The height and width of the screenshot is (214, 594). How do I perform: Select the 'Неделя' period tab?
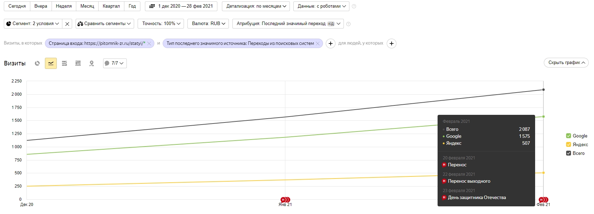(64, 6)
